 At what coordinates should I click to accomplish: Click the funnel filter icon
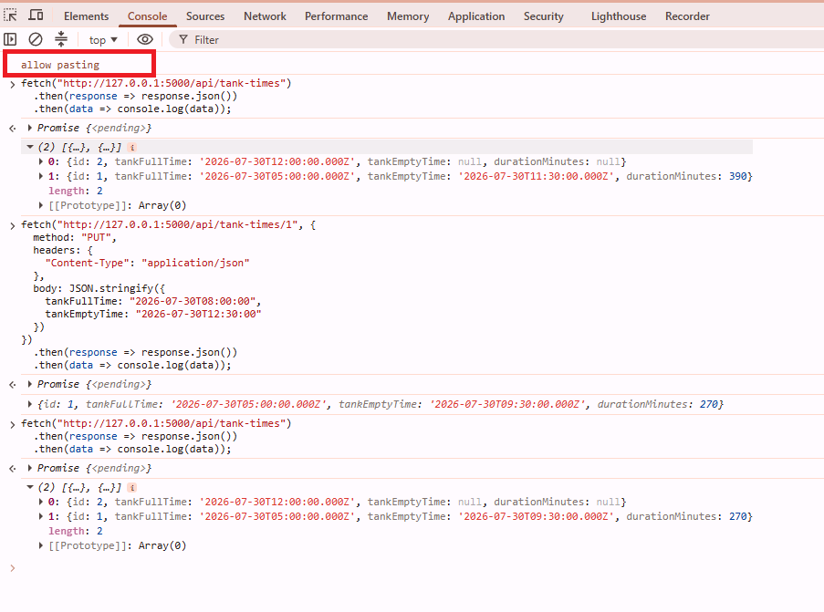tap(183, 39)
